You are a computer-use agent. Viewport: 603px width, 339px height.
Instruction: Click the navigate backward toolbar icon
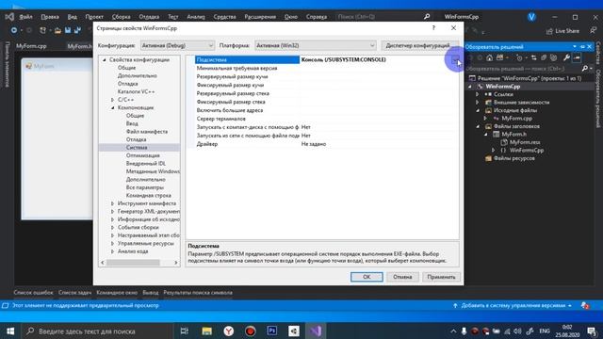(x=14, y=30)
